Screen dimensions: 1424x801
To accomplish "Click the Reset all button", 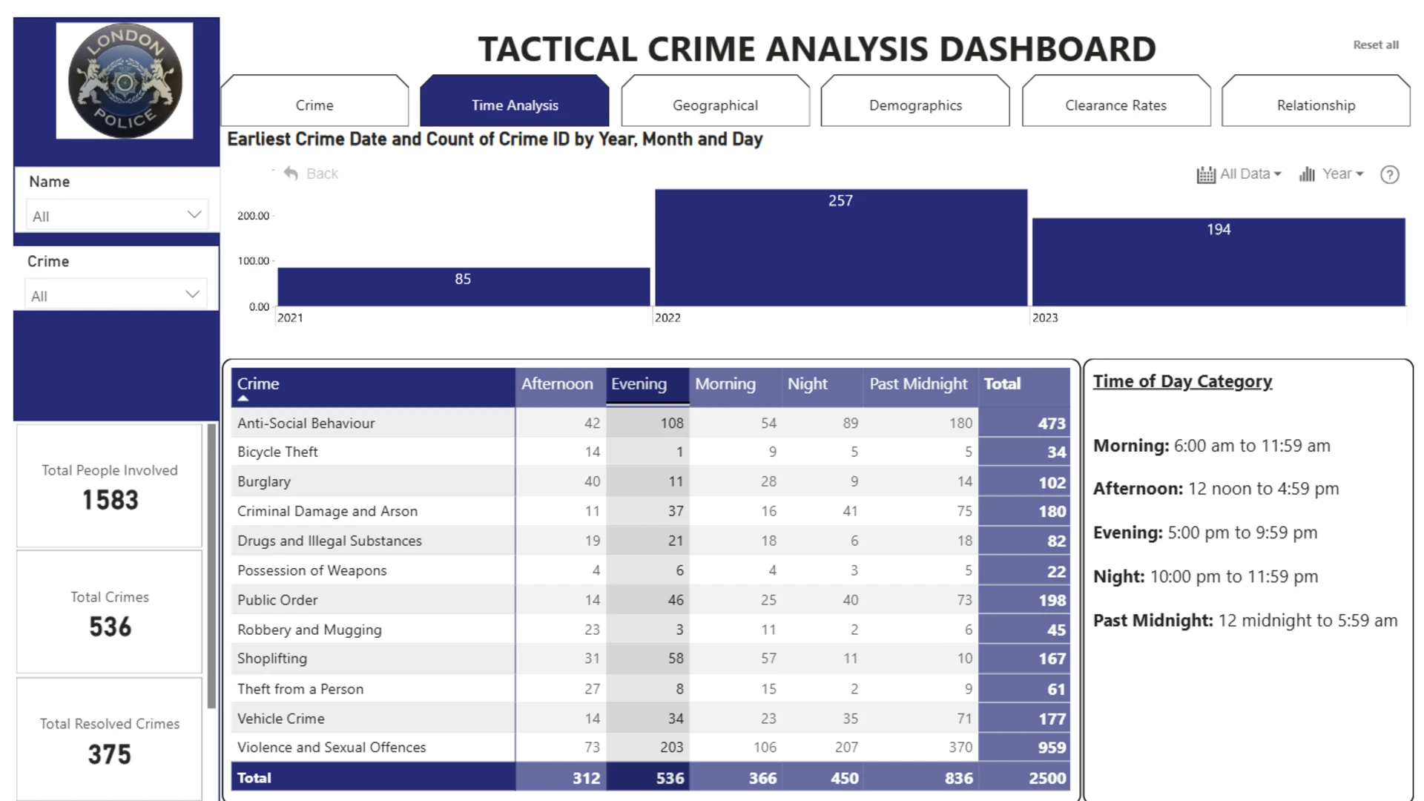I will point(1376,45).
